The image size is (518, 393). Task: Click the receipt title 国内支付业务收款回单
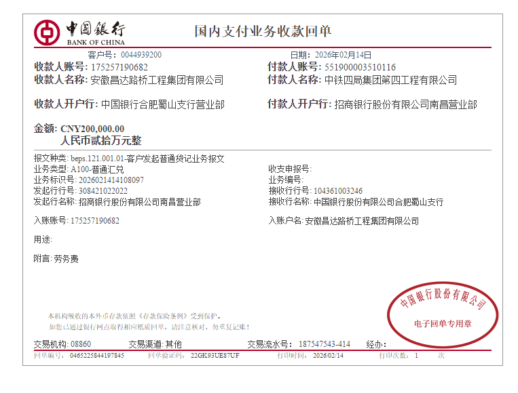[263, 31]
